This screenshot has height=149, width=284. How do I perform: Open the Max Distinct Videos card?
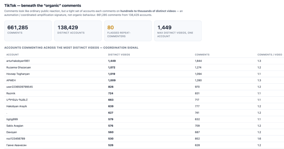pyautogui.click(x=178, y=31)
